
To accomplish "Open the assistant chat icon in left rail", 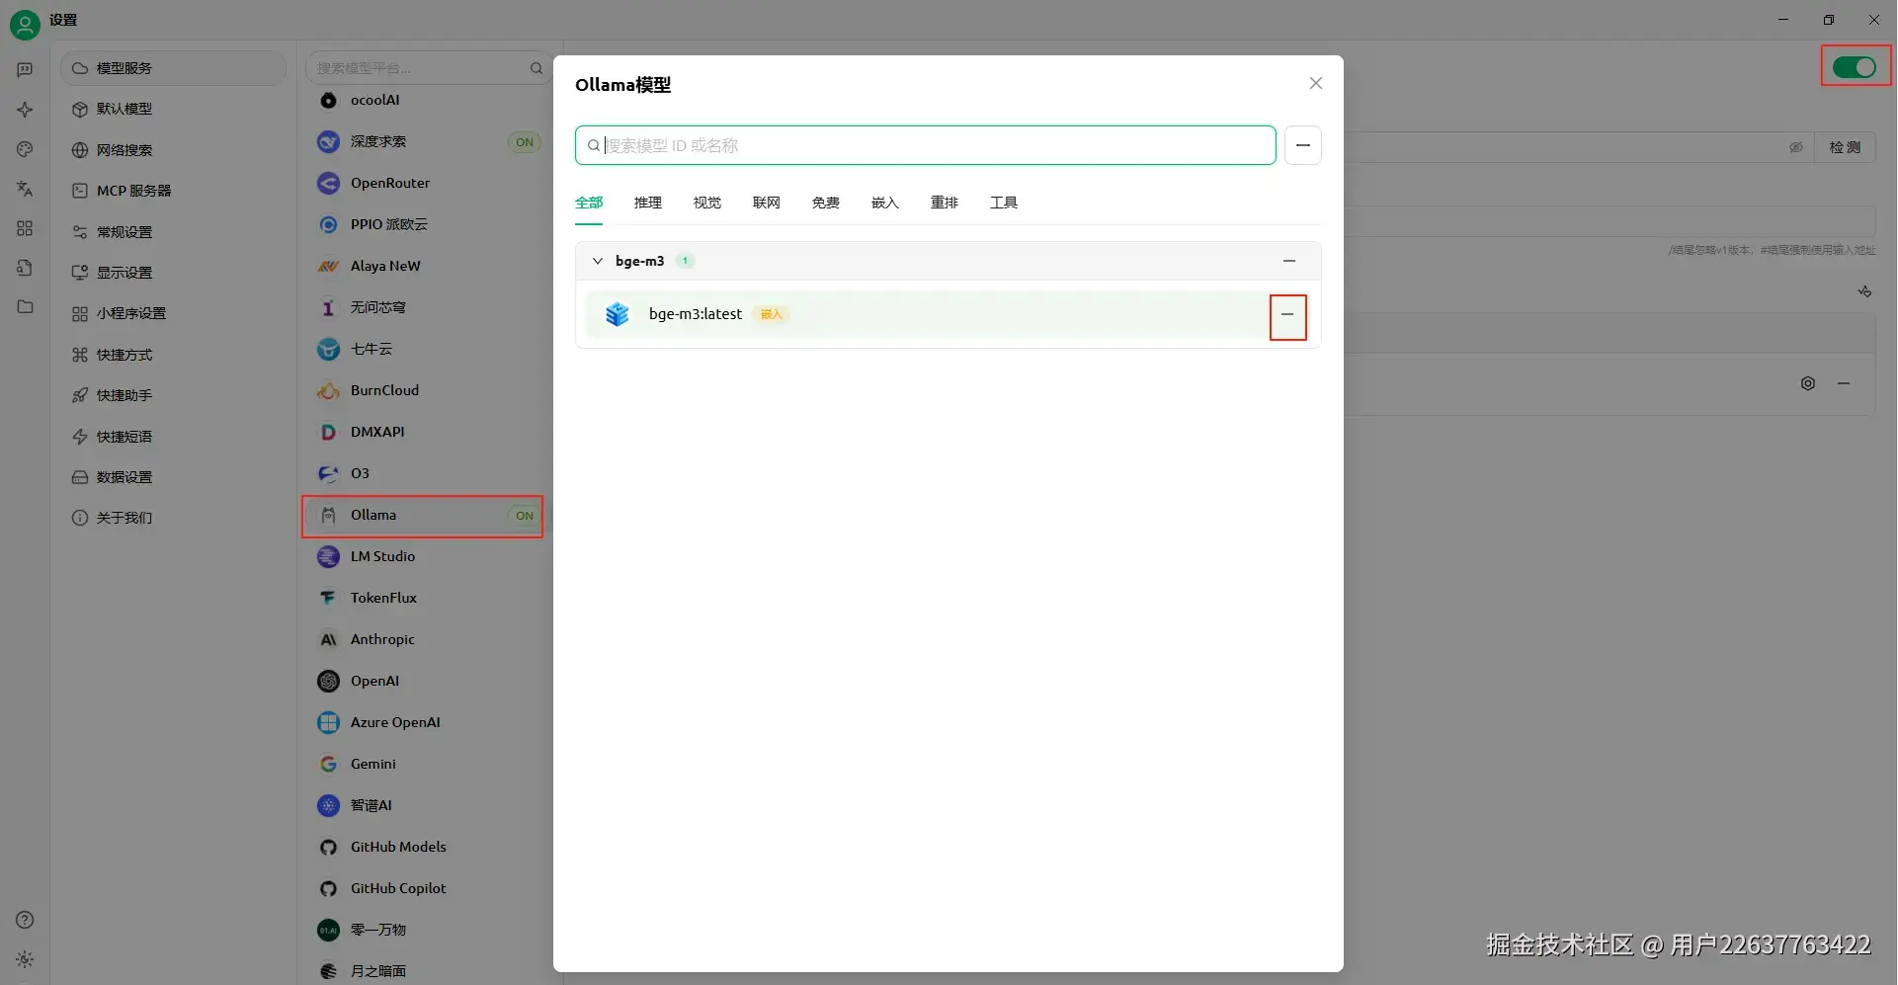I will 25,69.
